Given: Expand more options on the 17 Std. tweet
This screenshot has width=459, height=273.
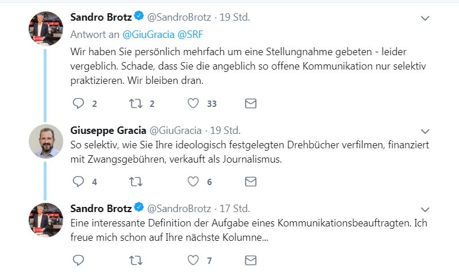Looking at the screenshot, I should (x=425, y=209).
